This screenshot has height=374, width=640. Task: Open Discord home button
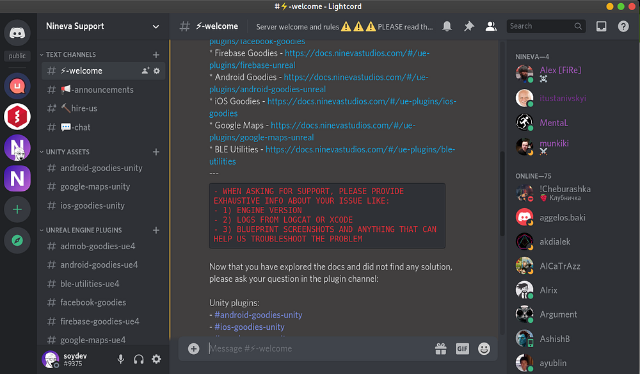coord(17,33)
